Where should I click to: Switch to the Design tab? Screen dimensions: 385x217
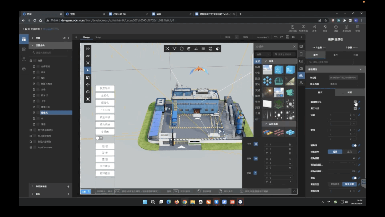[86, 37]
